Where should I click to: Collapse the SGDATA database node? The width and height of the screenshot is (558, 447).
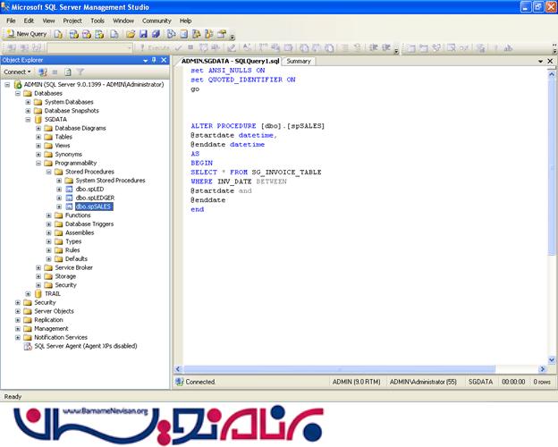click(x=28, y=120)
